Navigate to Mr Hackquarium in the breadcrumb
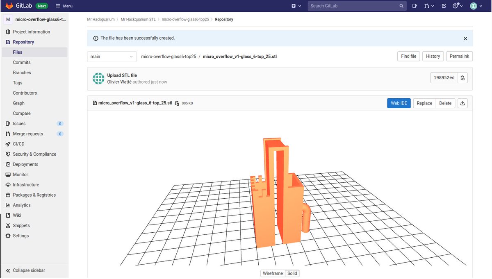 pos(101,19)
